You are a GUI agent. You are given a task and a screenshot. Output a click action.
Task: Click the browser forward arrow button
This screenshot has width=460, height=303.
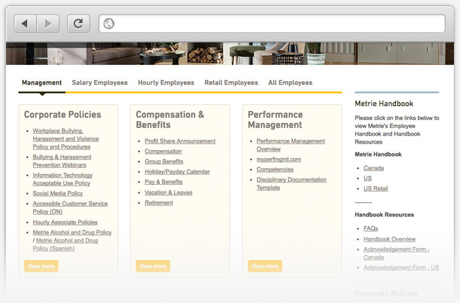click(x=48, y=24)
